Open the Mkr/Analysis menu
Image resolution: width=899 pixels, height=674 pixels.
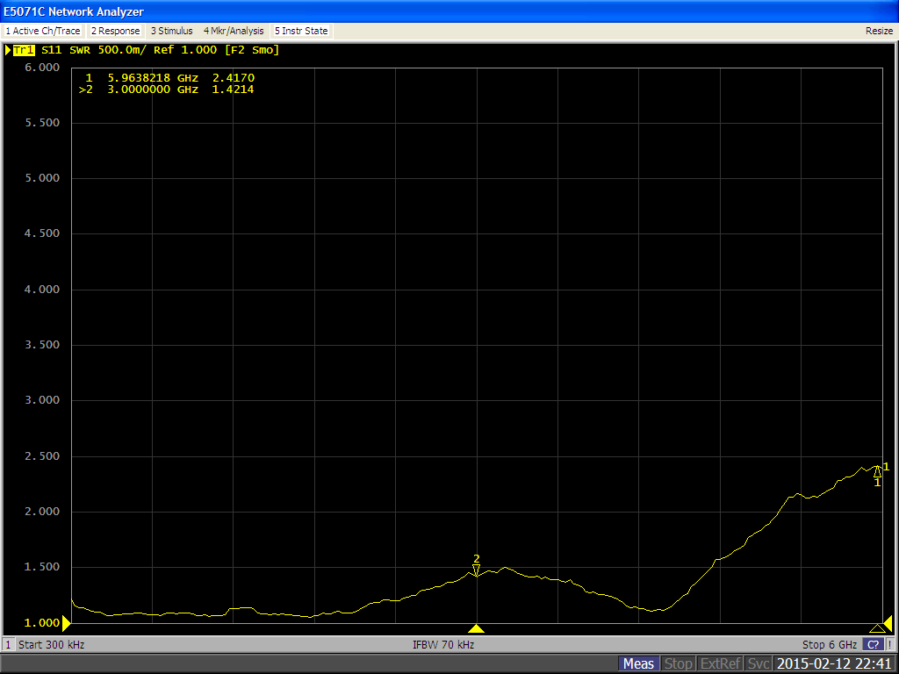pyautogui.click(x=234, y=31)
